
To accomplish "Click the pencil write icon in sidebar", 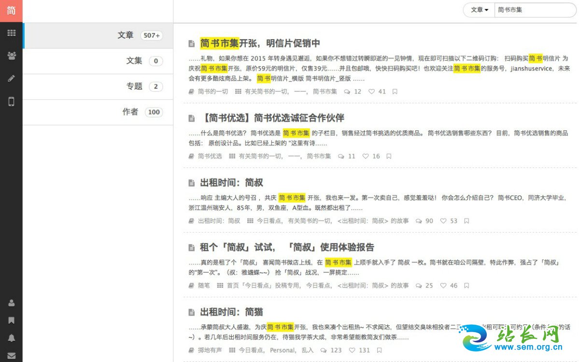I will coord(12,78).
